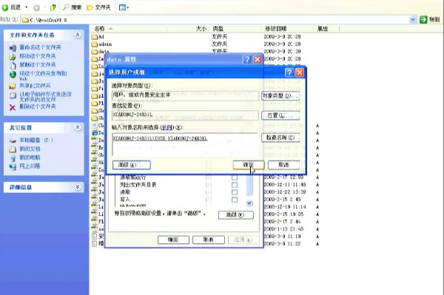Click the email folder files envelope icon

coord(13,95)
